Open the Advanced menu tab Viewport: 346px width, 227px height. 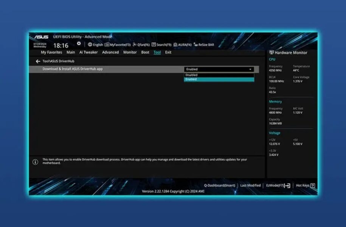pyautogui.click(x=110, y=53)
